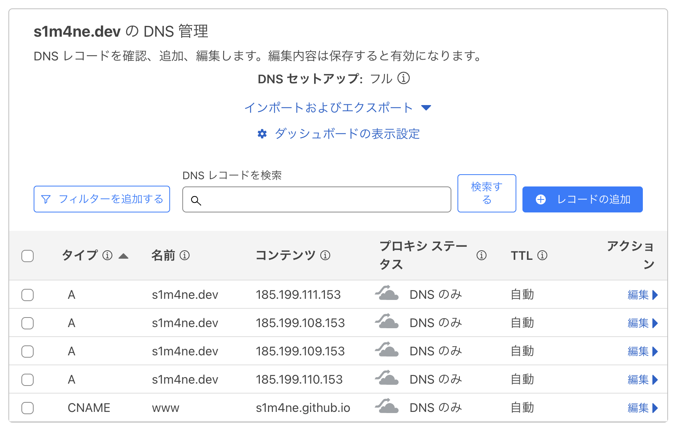Expand the インポートおよびエクスポート dropdown
Screen dimensions: 678x431
337,108
